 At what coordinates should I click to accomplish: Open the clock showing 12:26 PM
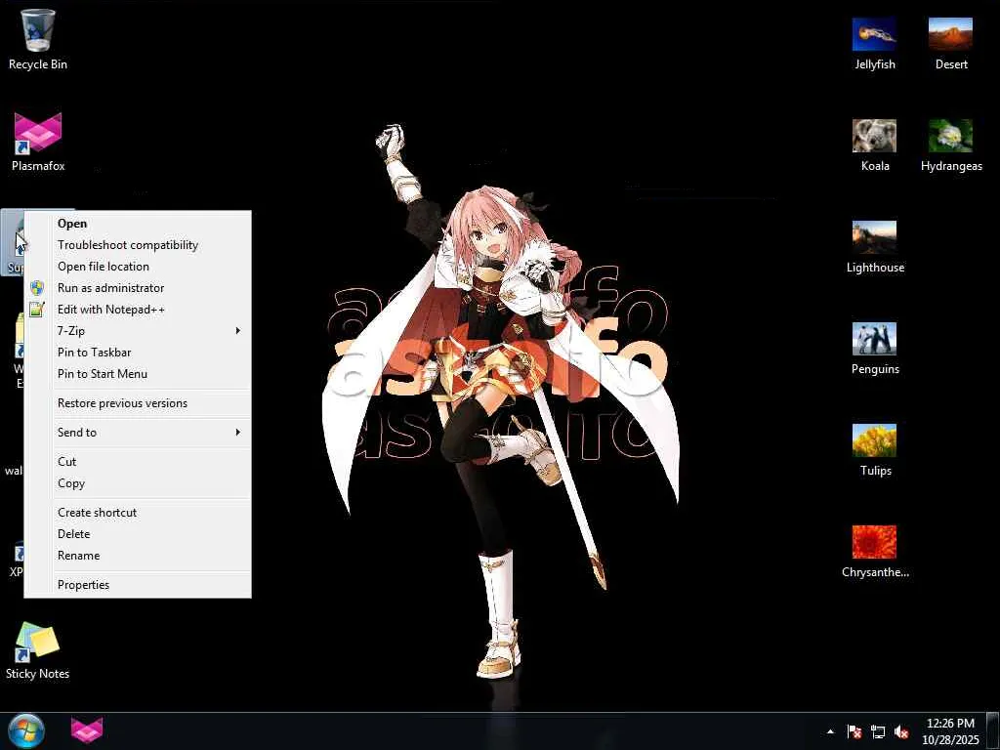pos(950,731)
